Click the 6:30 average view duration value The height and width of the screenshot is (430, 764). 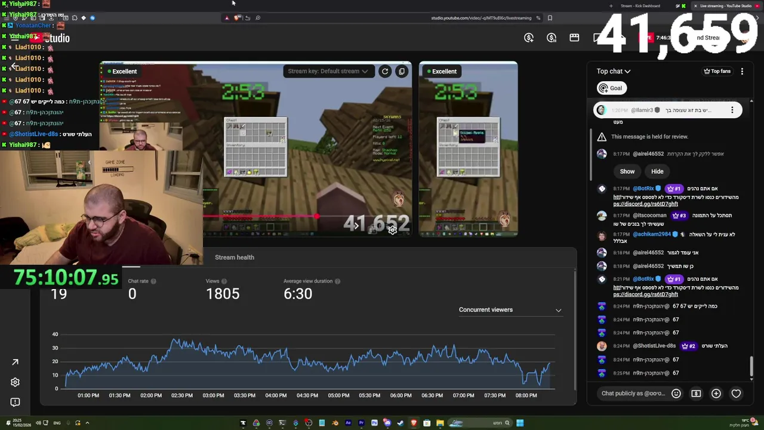(298, 294)
